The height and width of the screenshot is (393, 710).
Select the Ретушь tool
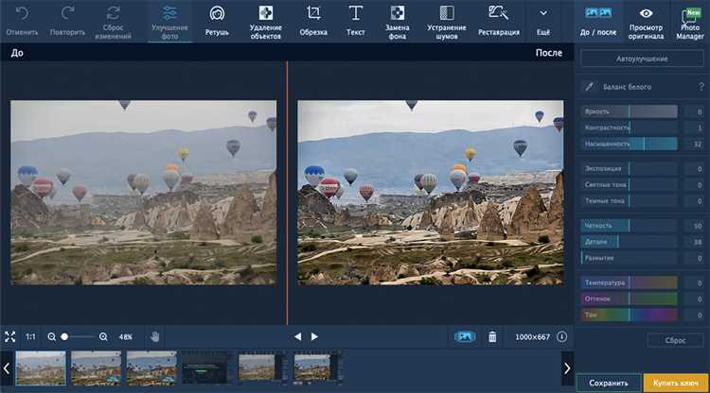217,22
